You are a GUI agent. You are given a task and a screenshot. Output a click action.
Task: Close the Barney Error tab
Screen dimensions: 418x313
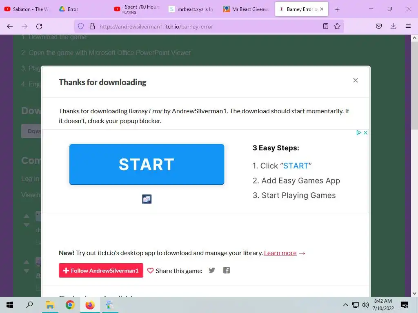click(x=322, y=9)
